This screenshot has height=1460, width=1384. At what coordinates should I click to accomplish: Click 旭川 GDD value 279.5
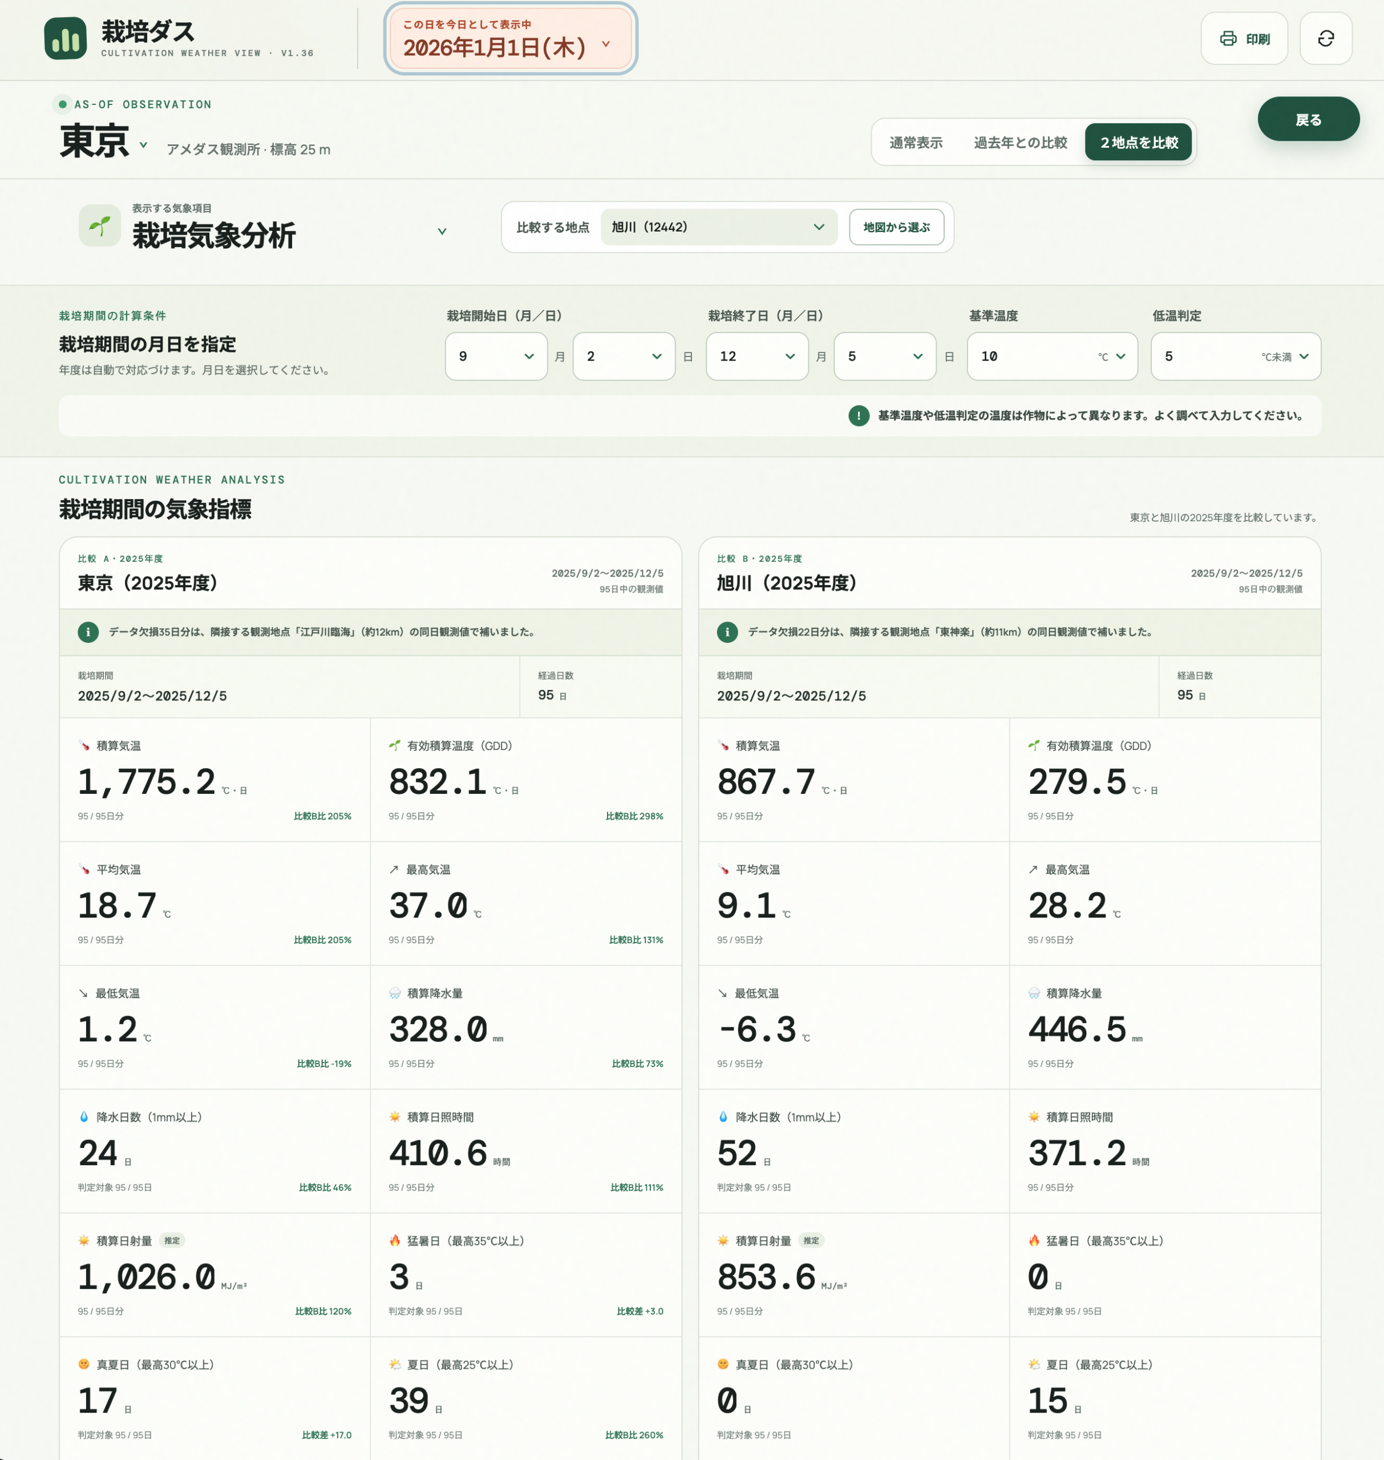click(x=1077, y=782)
